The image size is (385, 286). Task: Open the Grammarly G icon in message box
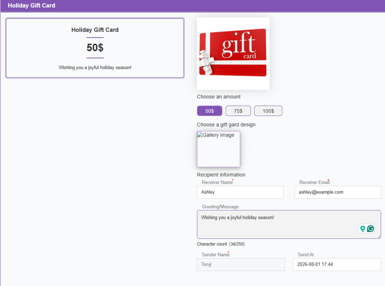pos(371,229)
